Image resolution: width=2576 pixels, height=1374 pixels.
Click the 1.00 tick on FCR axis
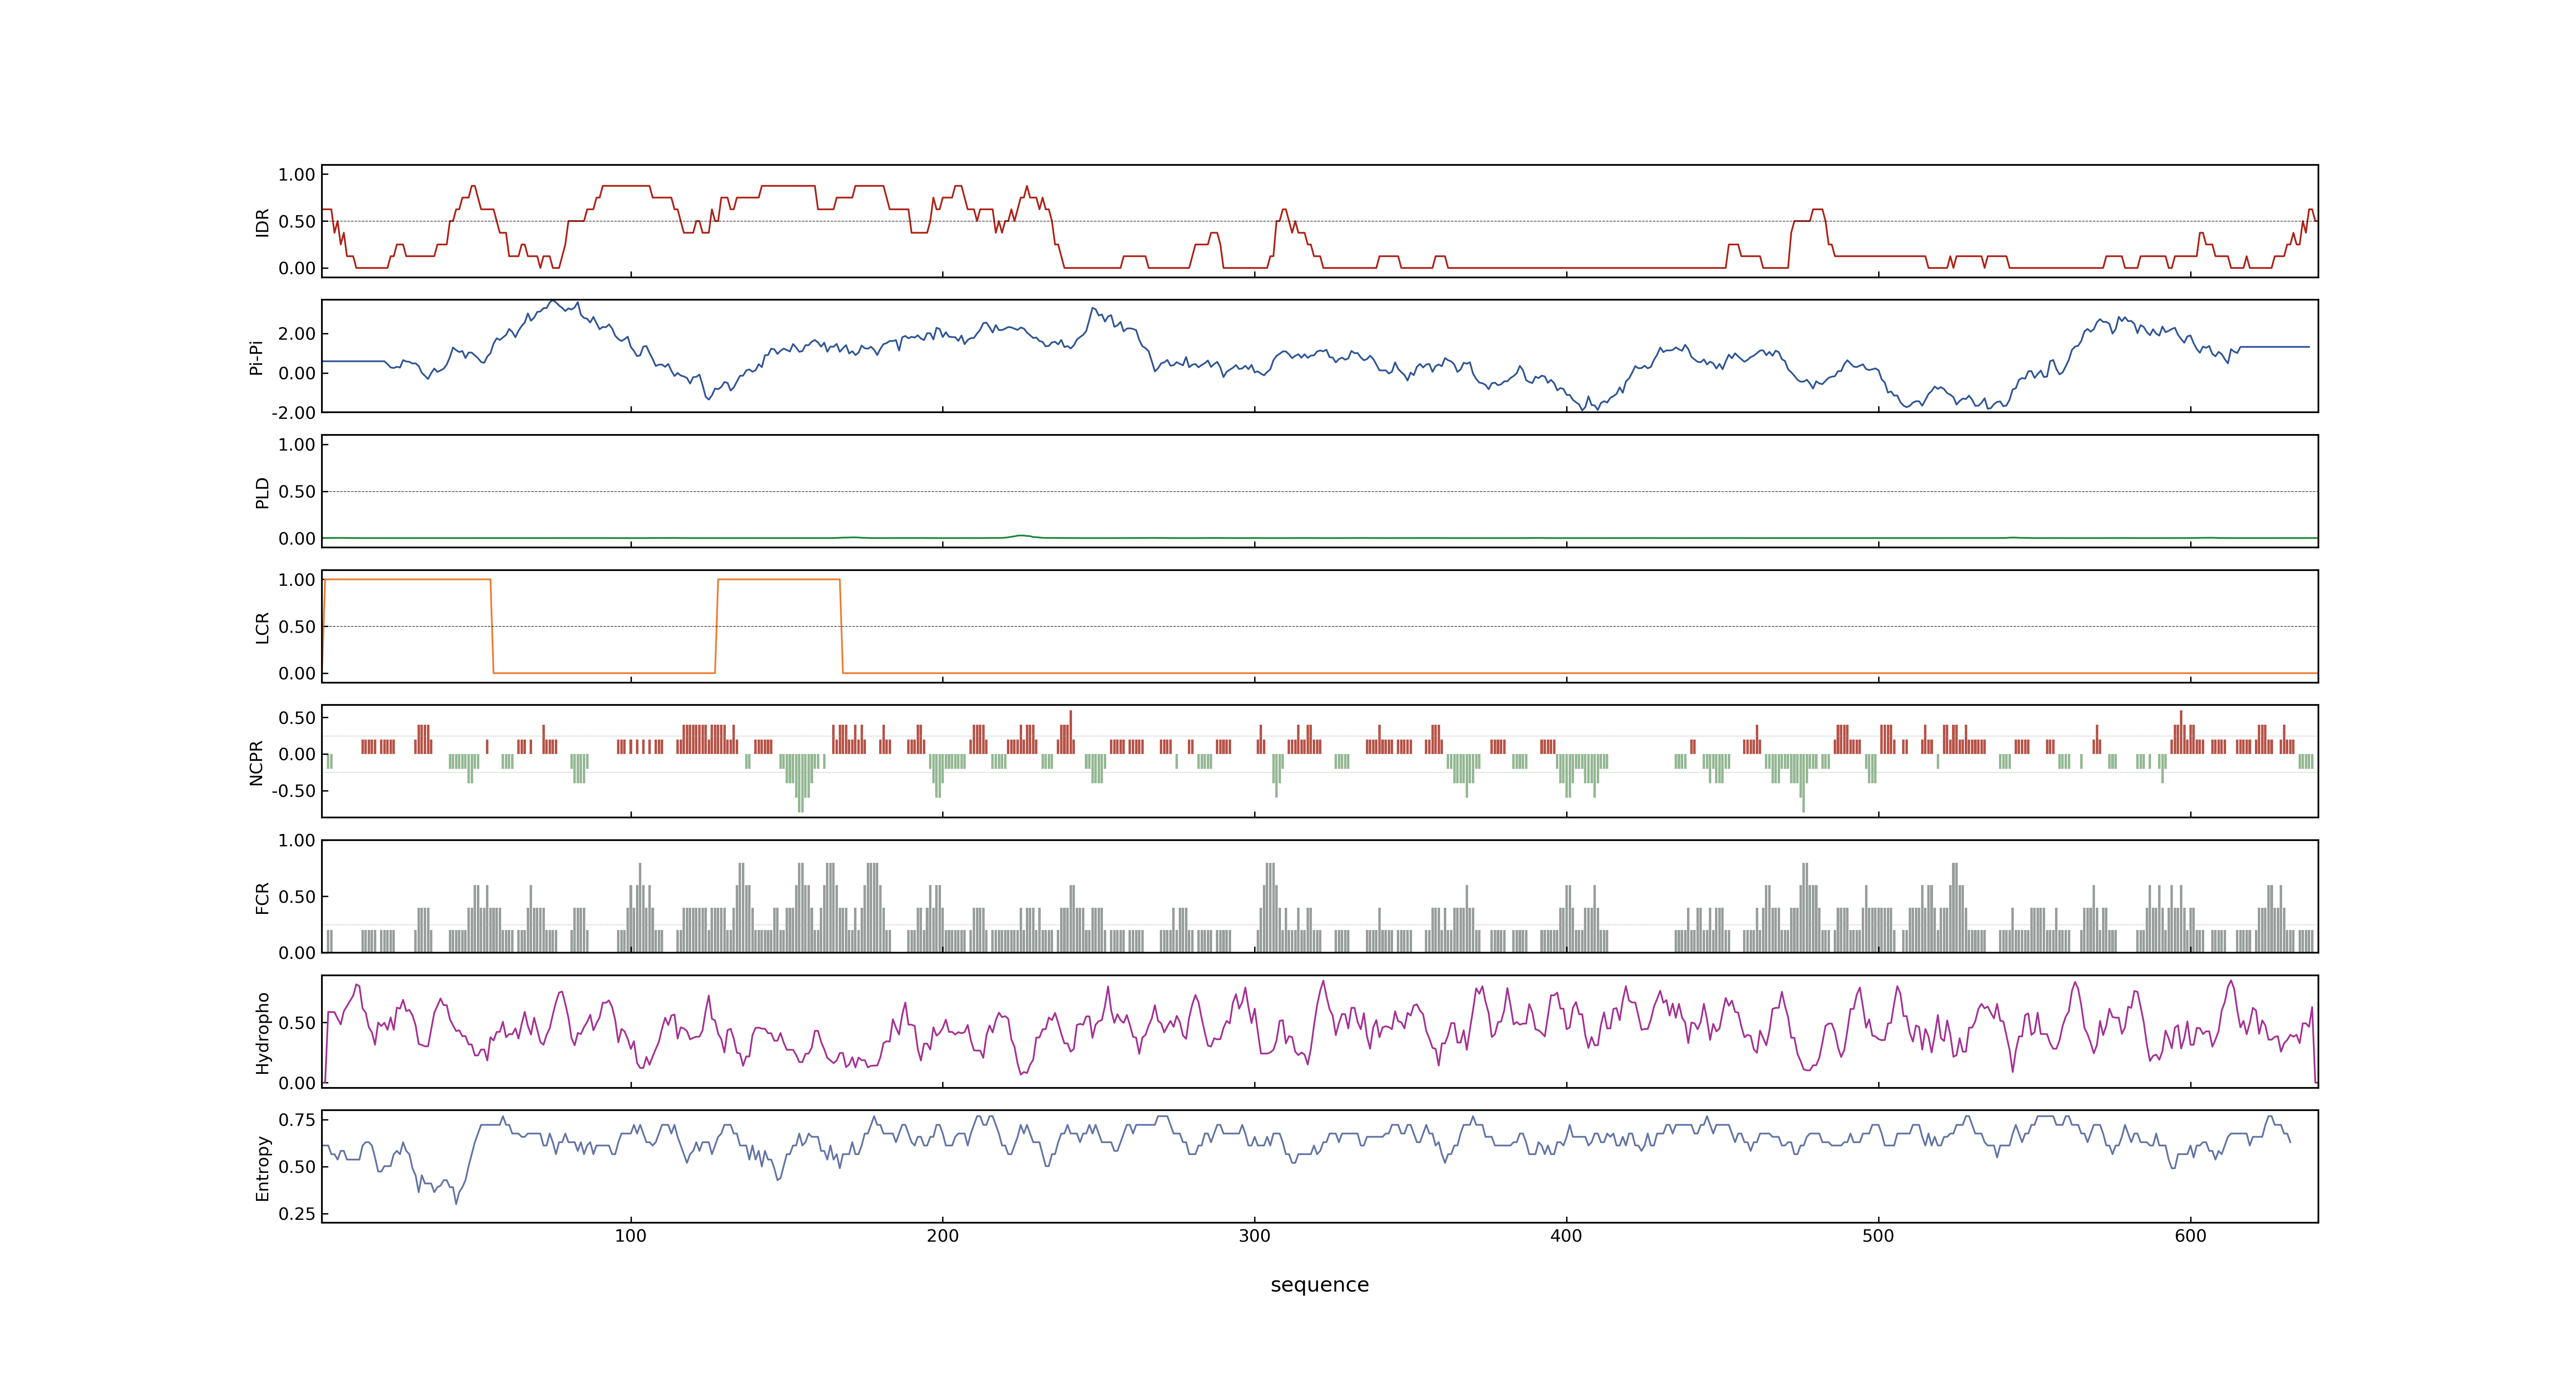coord(297,840)
